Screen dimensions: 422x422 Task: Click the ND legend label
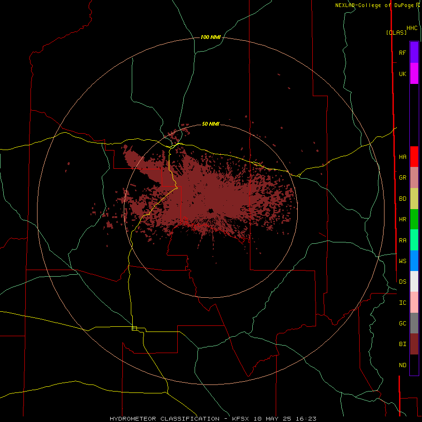pyautogui.click(x=402, y=365)
